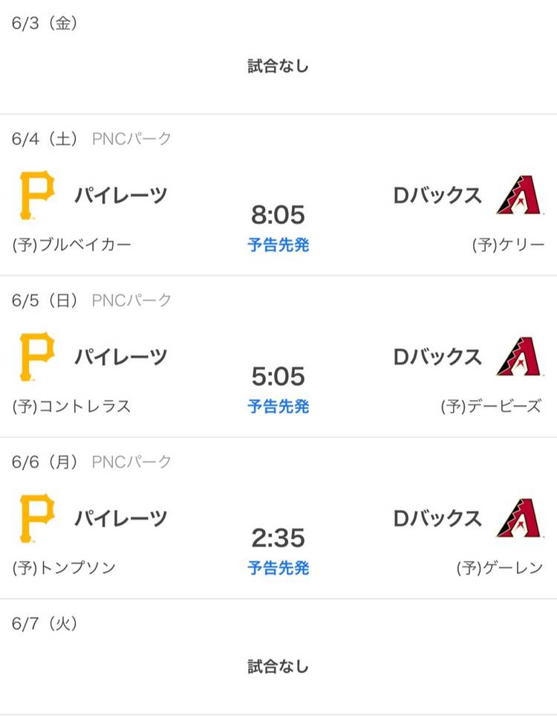Open 予告先発 link for the 5:05 game

pyautogui.click(x=278, y=407)
